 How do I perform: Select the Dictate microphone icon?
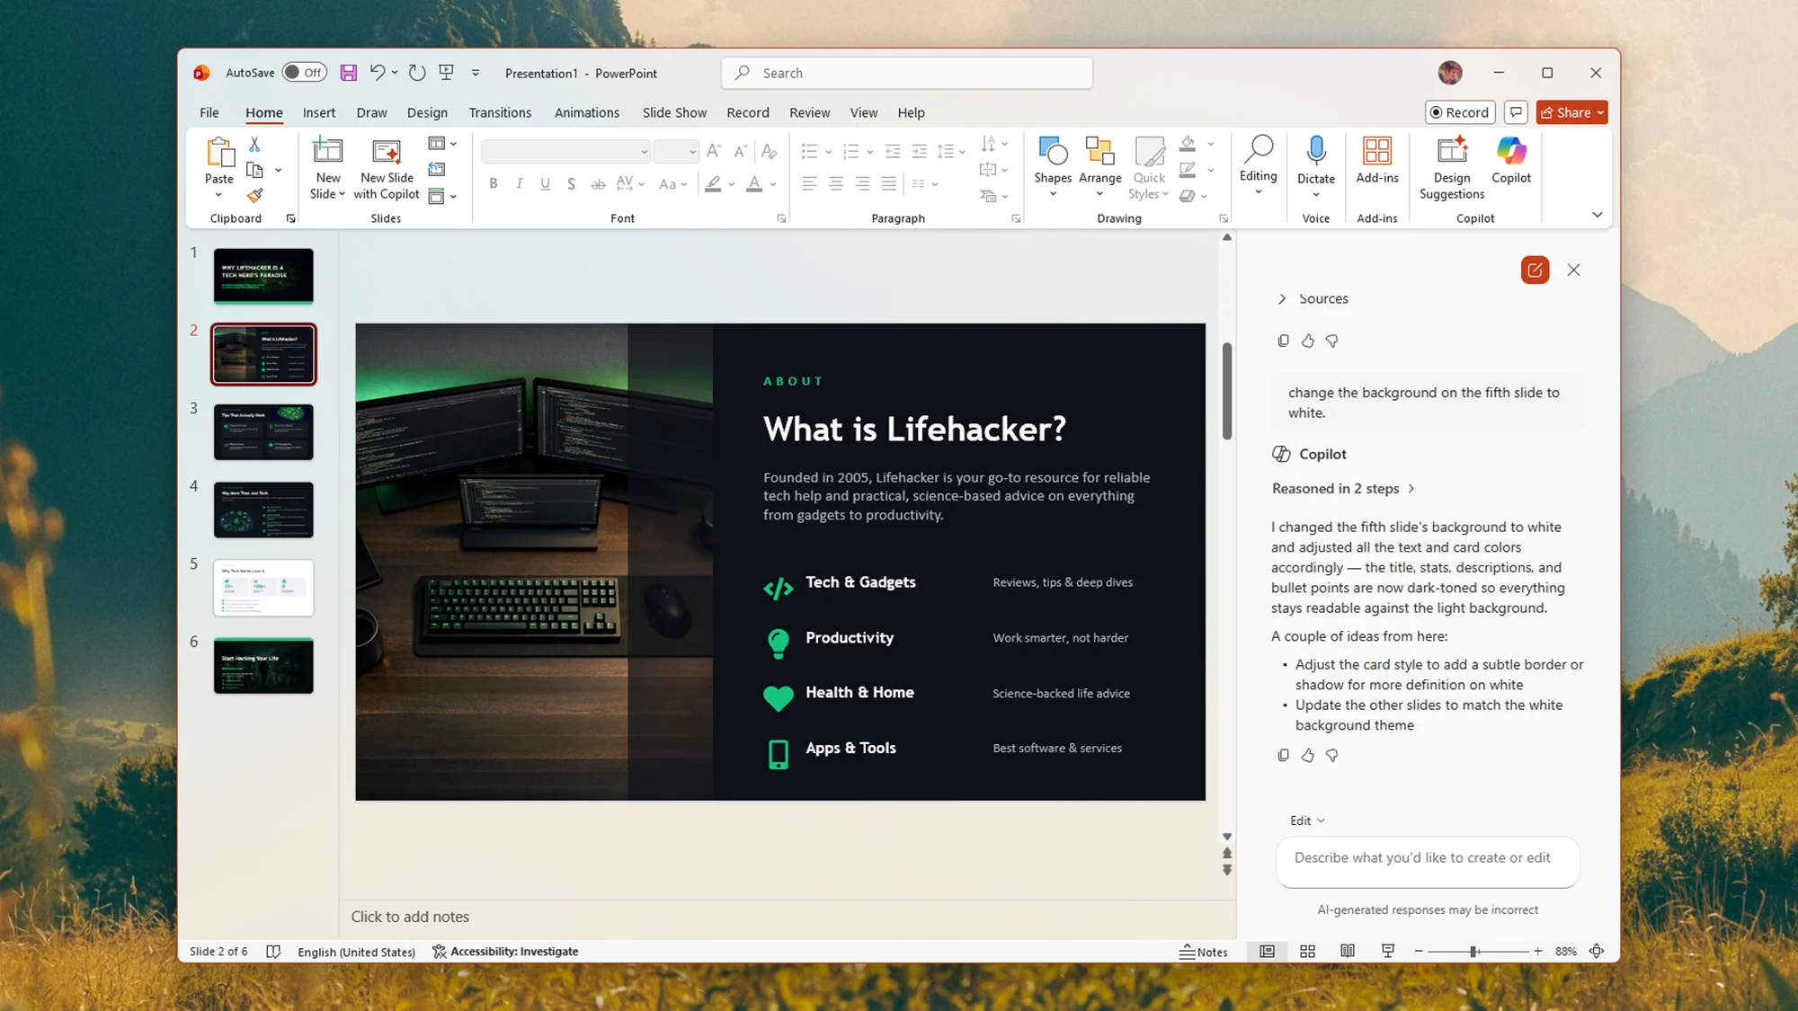pyautogui.click(x=1316, y=153)
